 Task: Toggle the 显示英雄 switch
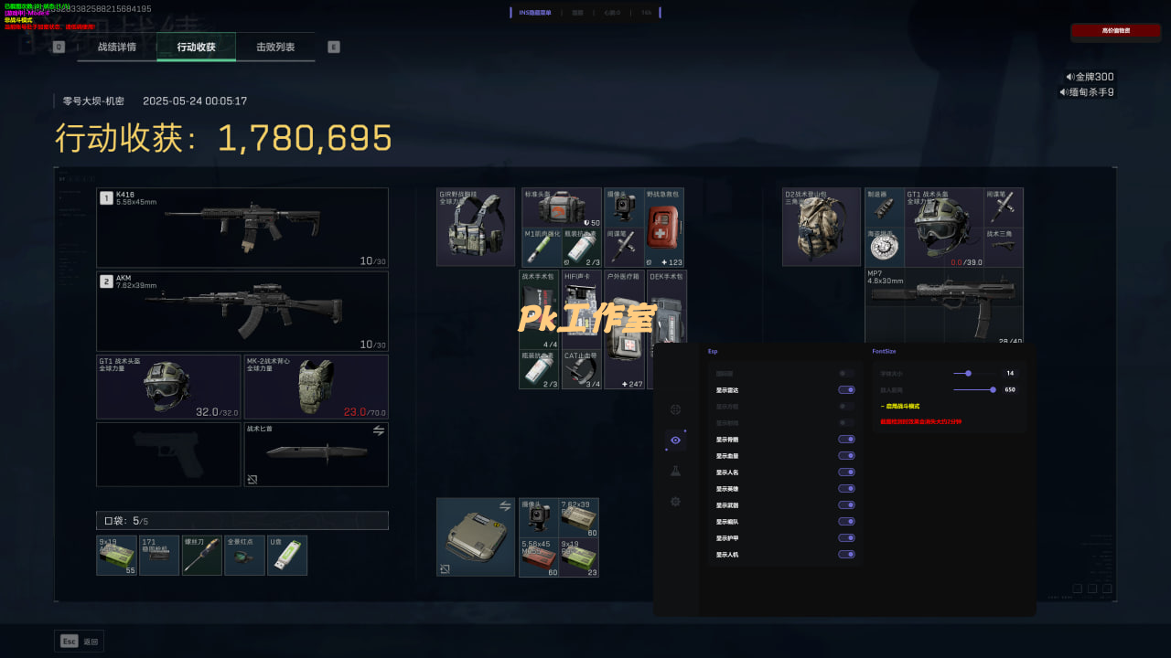tap(846, 489)
